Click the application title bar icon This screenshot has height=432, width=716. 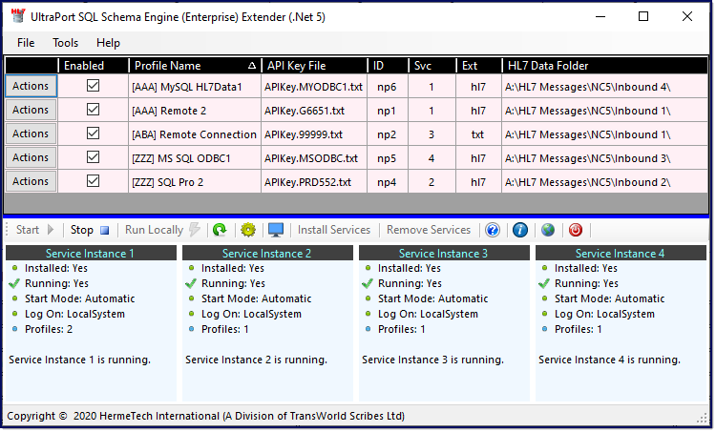pyautogui.click(x=18, y=16)
